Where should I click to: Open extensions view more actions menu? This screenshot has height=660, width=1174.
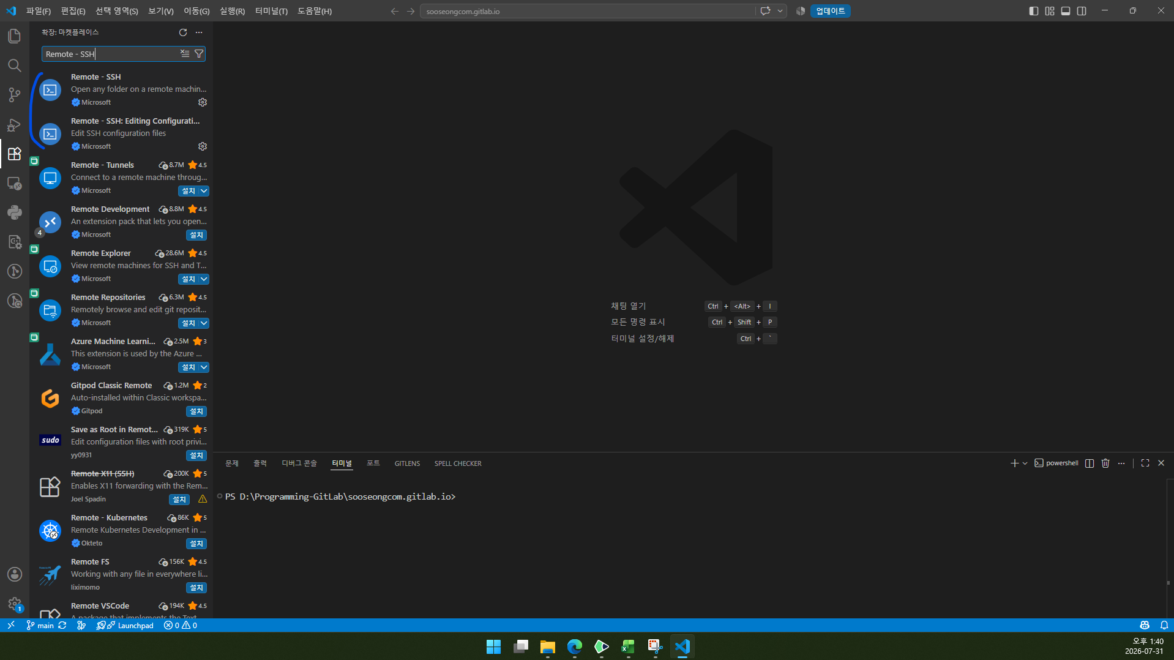[198, 32]
